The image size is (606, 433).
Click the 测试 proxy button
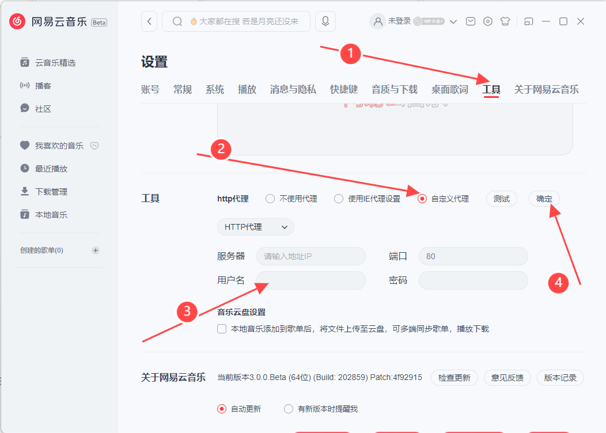(x=501, y=198)
